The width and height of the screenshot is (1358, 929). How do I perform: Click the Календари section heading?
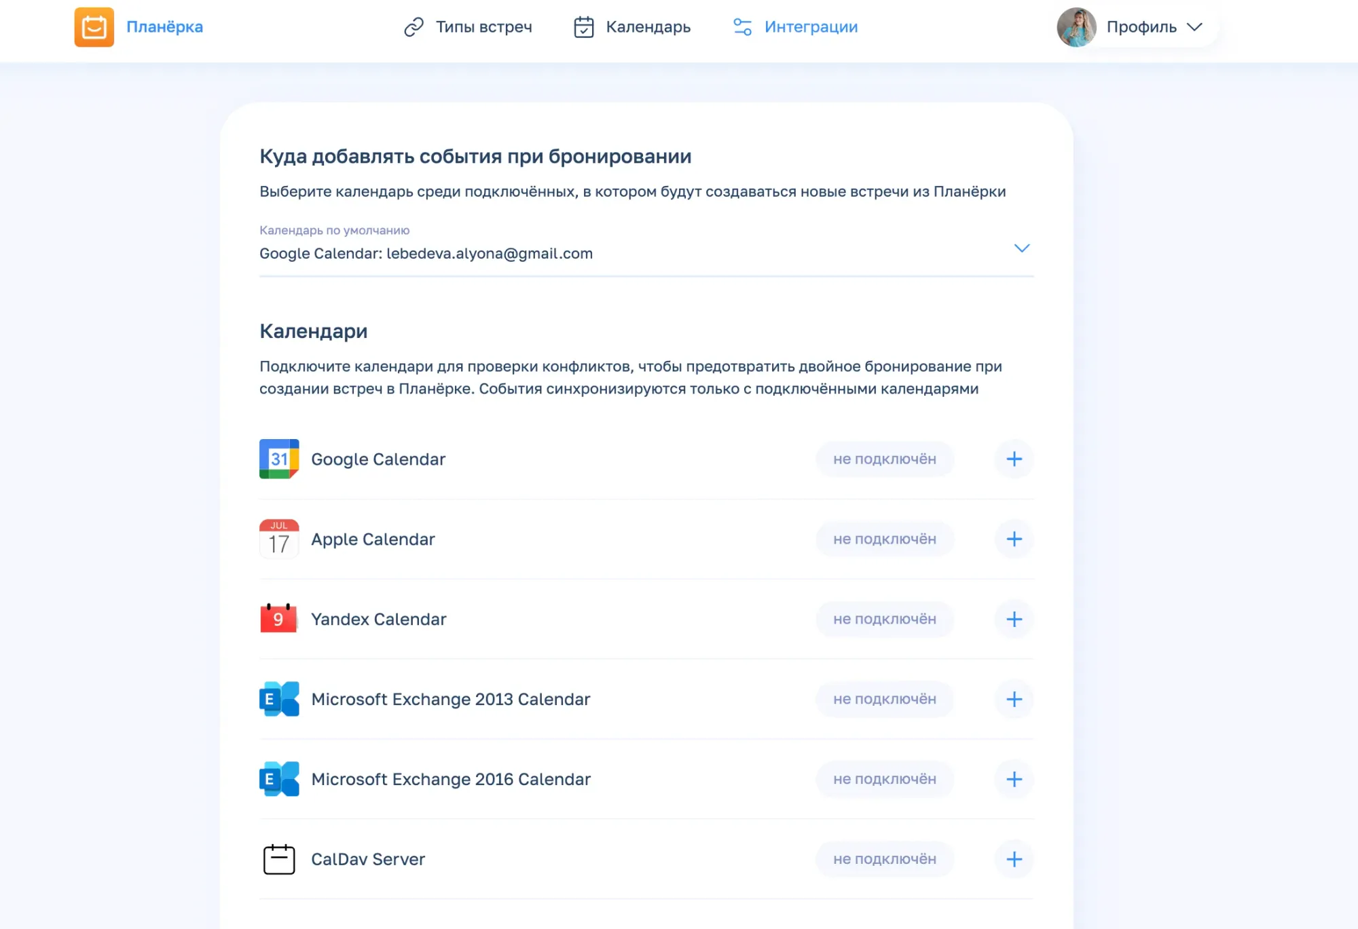(314, 331)
